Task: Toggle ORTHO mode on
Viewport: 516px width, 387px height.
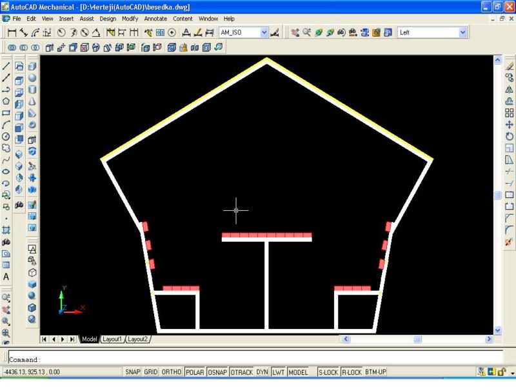Action: click(171, 372)
